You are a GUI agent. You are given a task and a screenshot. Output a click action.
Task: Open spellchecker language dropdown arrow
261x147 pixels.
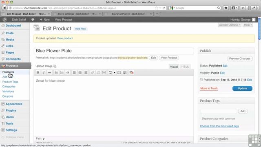114,73
